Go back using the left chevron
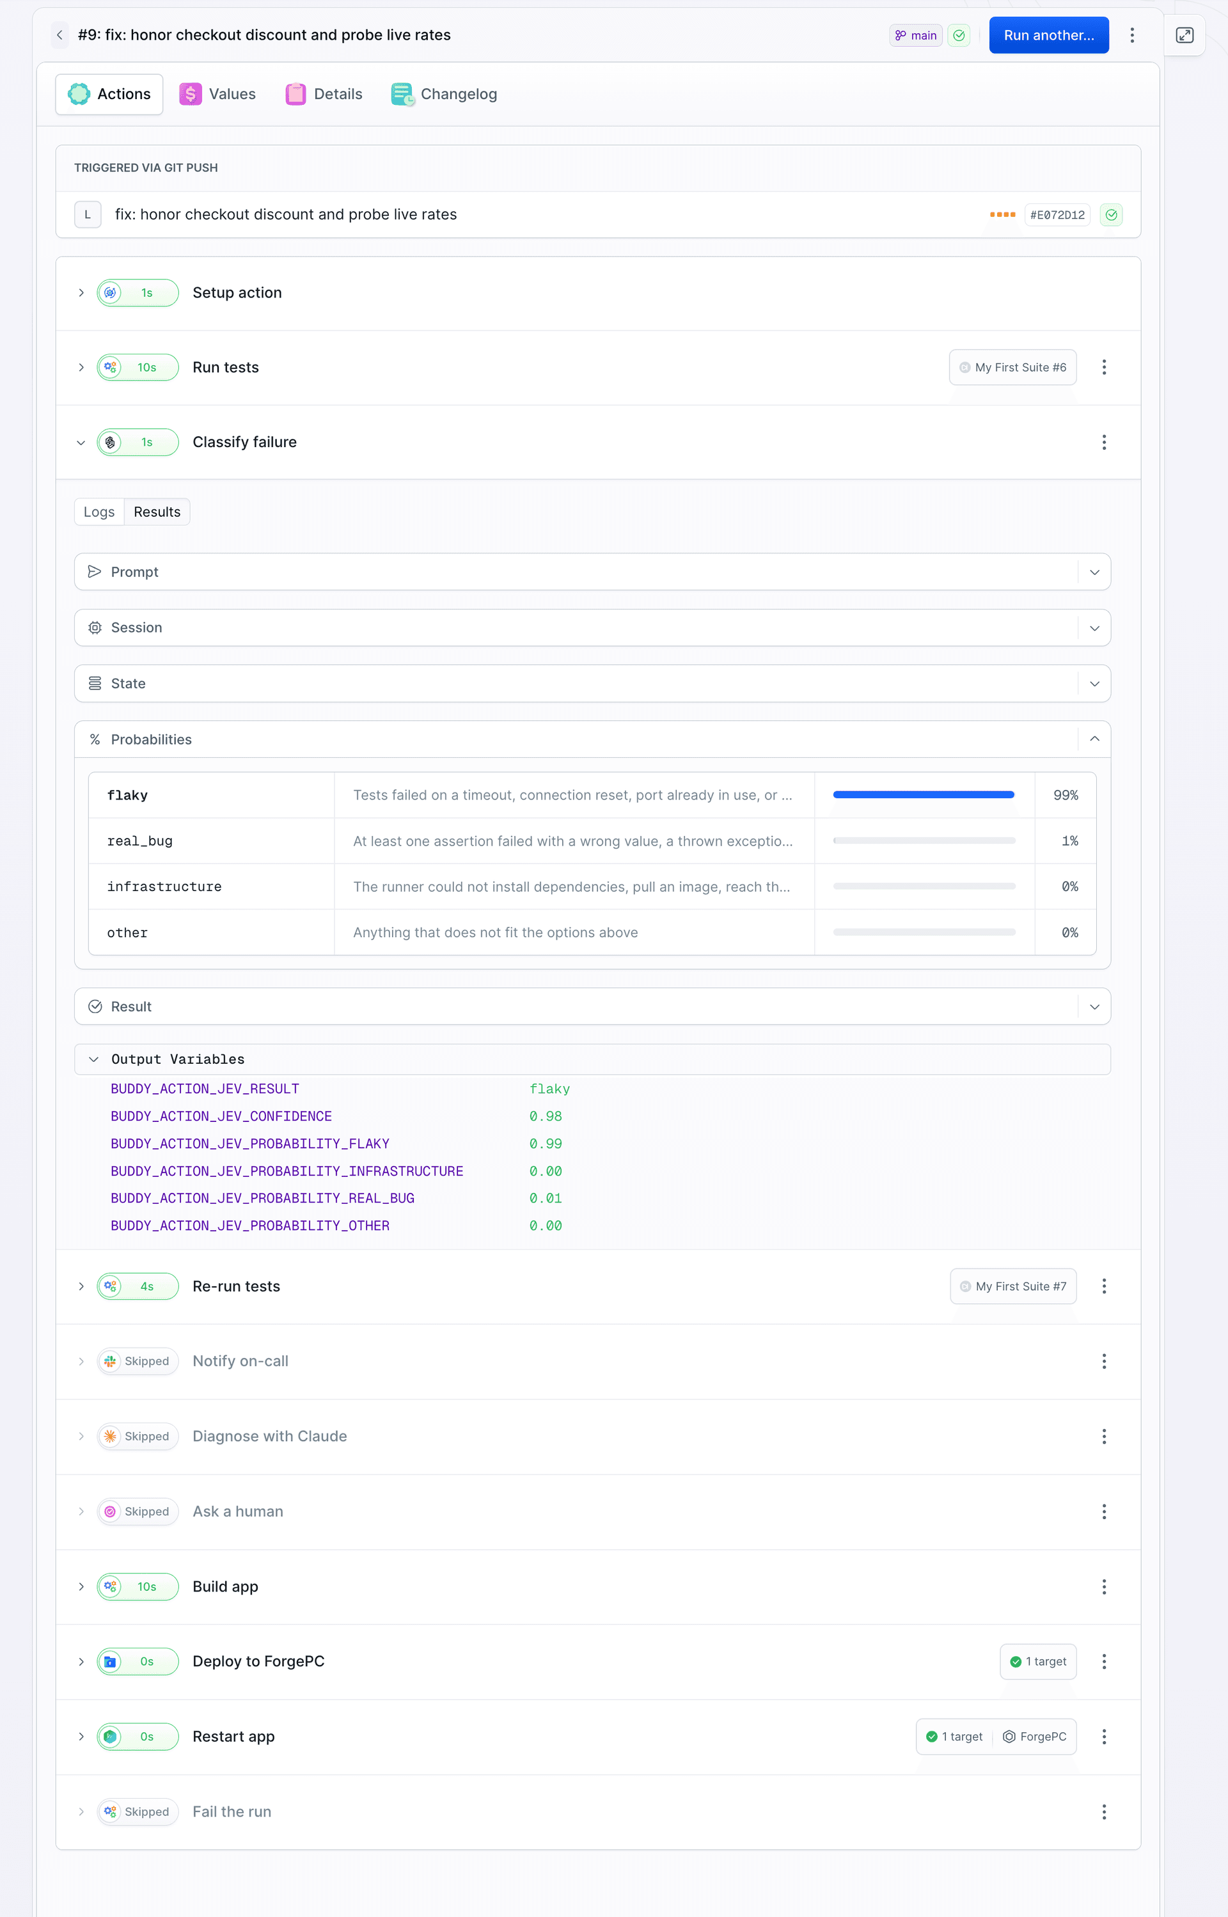This screenshot has width=1228, height=1917. [x=60, y=35]
